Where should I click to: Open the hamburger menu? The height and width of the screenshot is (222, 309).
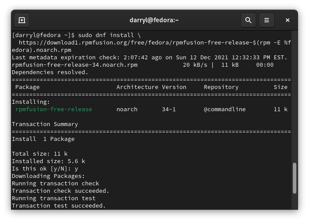[x=266, y=20]
